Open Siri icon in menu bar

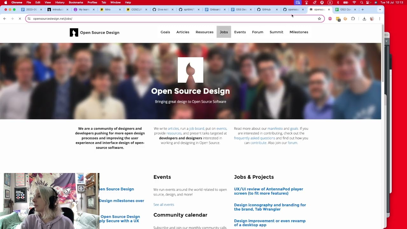(x=376, y=3)
